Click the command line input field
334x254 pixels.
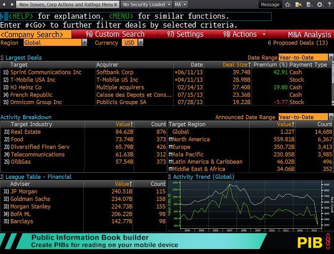coord(136,16)
